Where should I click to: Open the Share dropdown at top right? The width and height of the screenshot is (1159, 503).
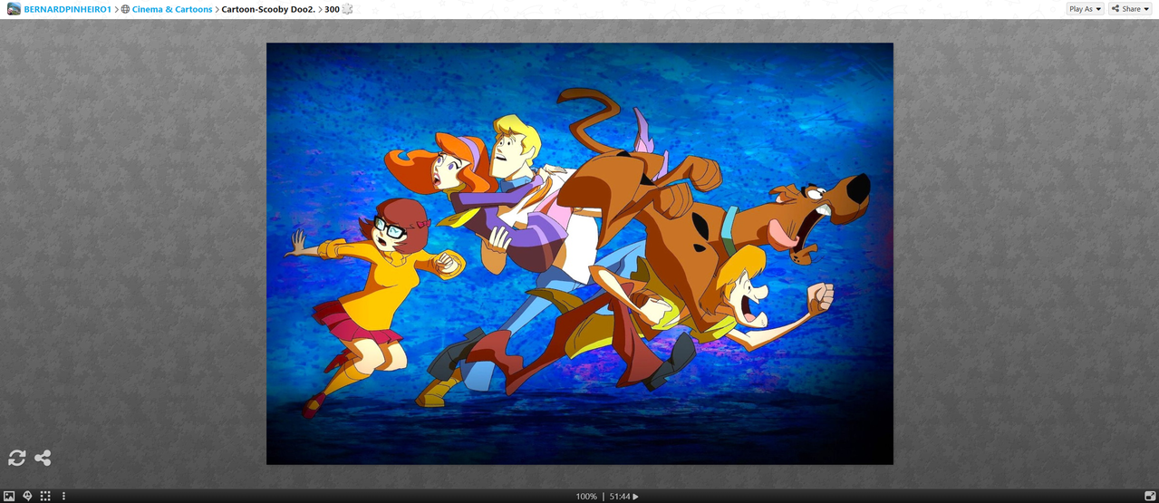click(1130, 9)
